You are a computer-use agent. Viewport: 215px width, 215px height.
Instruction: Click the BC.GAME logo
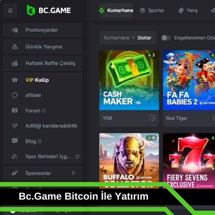coord(49,10)
